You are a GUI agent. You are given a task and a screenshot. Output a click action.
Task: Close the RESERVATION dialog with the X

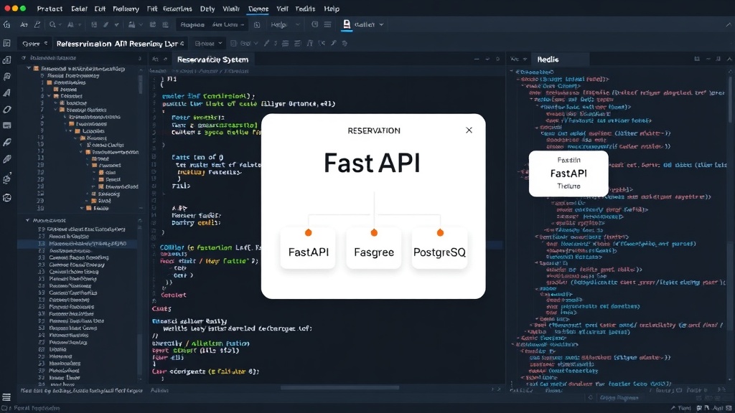[x=469, y=130]
